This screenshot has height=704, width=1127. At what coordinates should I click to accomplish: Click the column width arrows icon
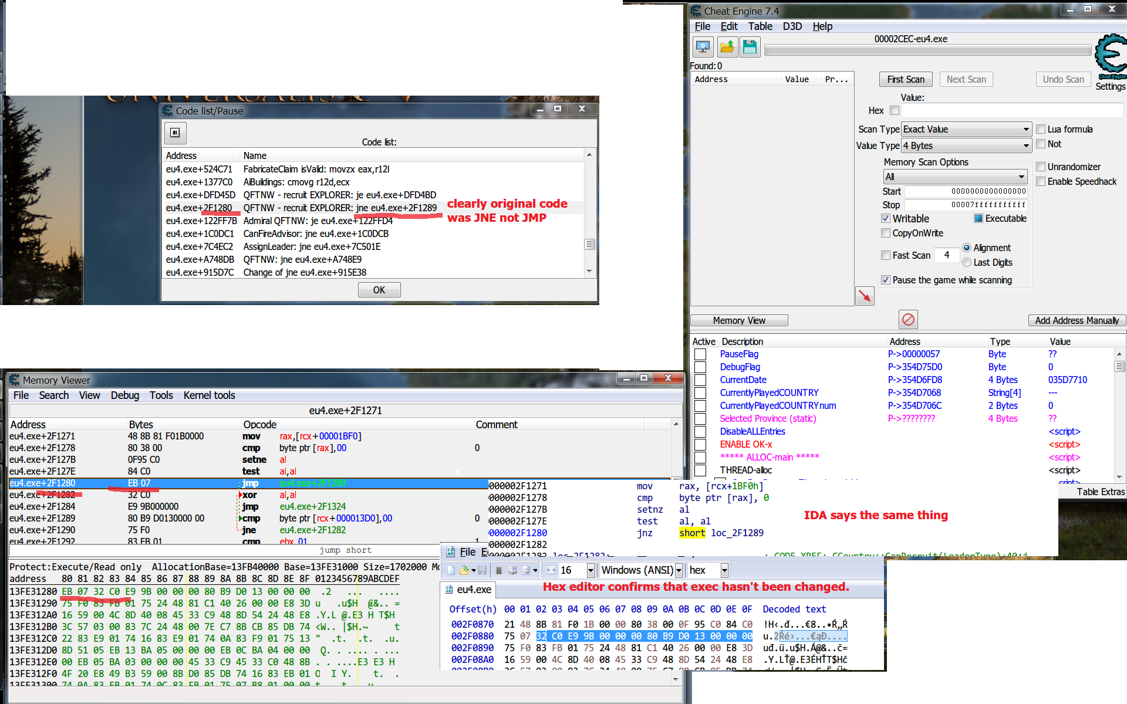551,570
